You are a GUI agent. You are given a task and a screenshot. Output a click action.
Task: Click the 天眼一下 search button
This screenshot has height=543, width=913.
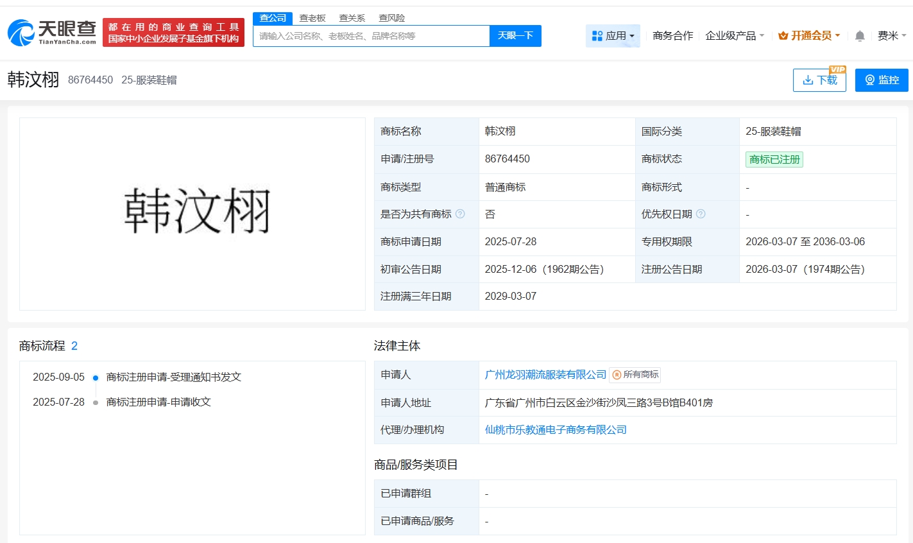coord(515,36)
